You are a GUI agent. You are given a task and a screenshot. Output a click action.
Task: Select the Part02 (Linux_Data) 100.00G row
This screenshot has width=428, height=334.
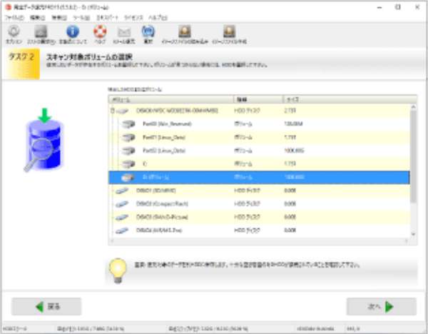pos(260,151)
